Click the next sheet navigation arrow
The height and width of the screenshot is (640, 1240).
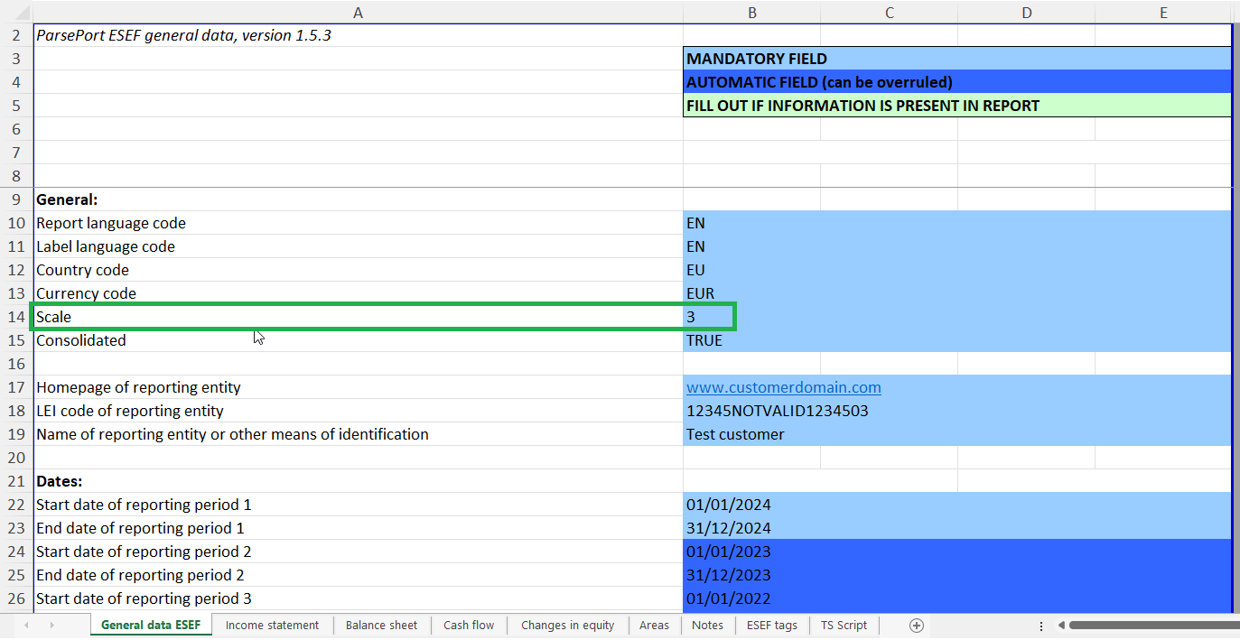[x=51, y=625]
